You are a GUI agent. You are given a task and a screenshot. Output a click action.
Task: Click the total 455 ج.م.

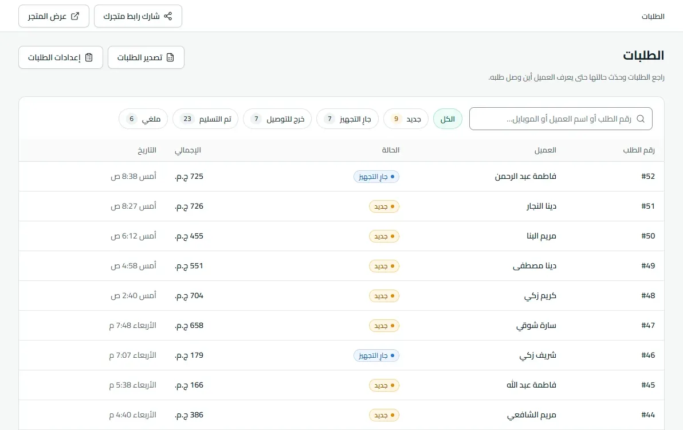coord(189,236)
